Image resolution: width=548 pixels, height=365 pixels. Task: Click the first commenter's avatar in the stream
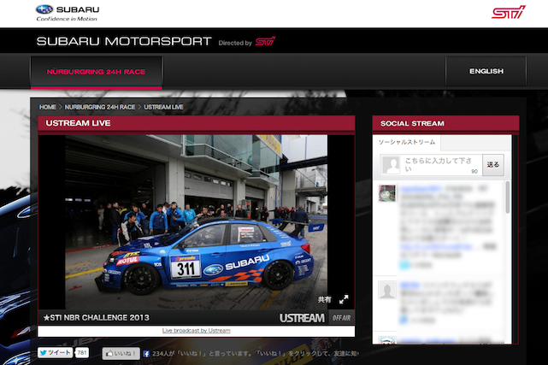[387, 193]
